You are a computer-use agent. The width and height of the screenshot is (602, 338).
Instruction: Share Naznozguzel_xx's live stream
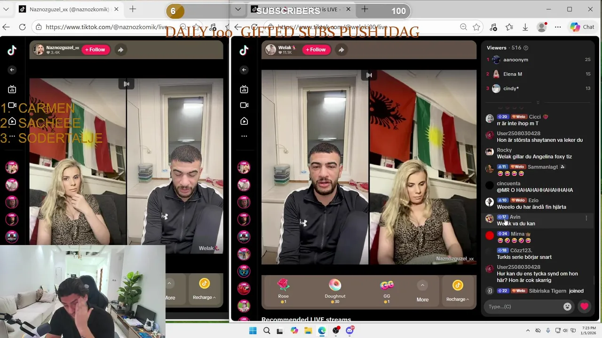pos(121,49)
